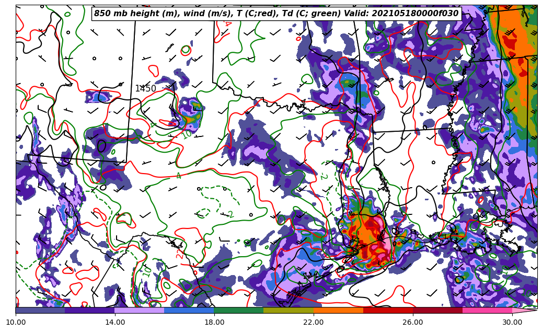542x331 pixels.
Task: Click the 10.00 colorbar tick label
Action: tap(16, 323)
